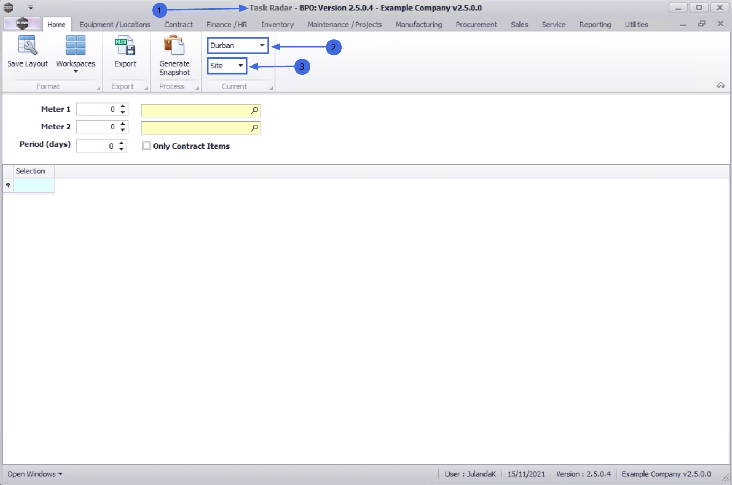Click the Generate Snapshot icon
The image size is (732, 485).
click(174, 46)
